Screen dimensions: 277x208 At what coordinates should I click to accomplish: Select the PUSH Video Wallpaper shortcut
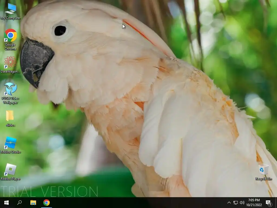click(x=11, y=93)
